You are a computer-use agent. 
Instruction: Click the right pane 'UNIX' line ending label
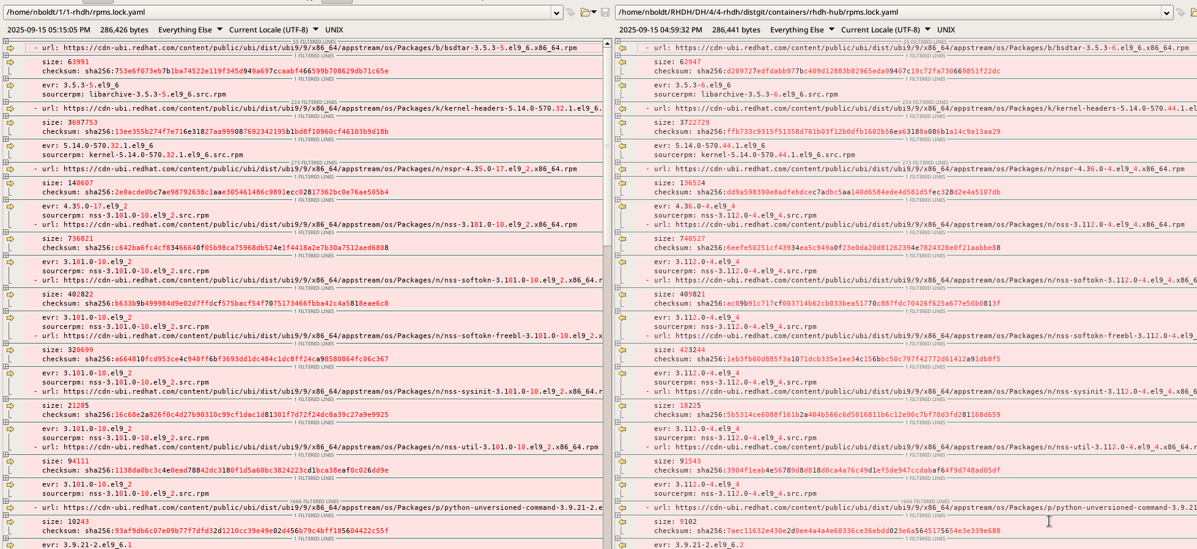pos(946,29)
